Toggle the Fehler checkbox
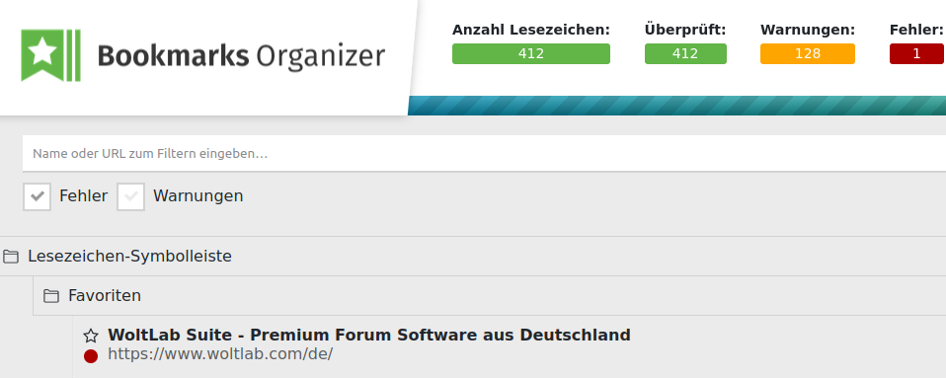Viewport: 946px width, 378px height. (37, 196)
